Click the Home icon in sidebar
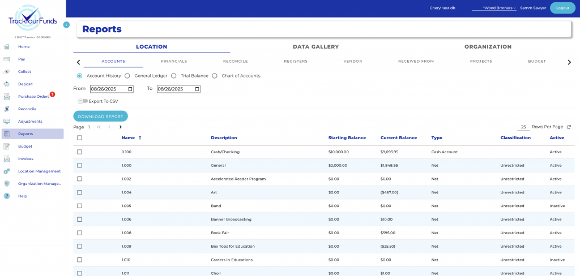Viewport: 580px width, 276px height. [x=7, y=47]
